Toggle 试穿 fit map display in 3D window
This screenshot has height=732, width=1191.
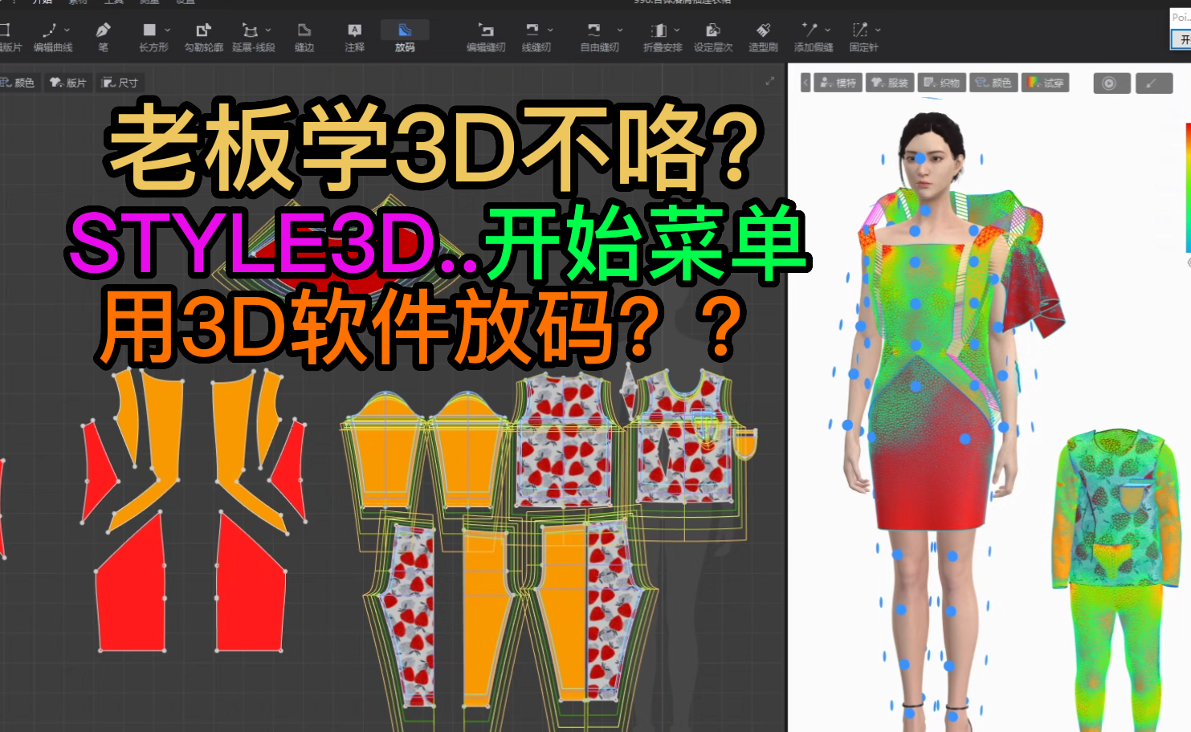click(x=1045, y=83)
